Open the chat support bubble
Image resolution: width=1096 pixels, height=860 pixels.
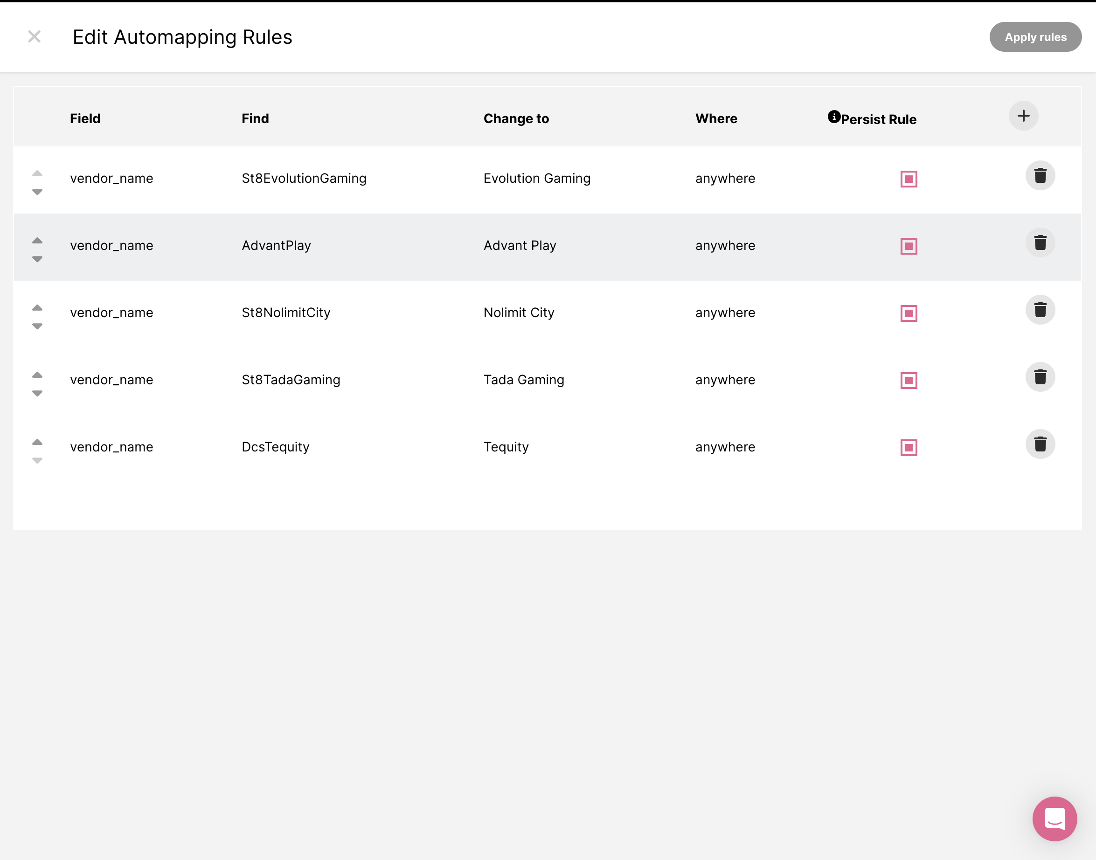pyautogui.click(x=1054, y=818)
